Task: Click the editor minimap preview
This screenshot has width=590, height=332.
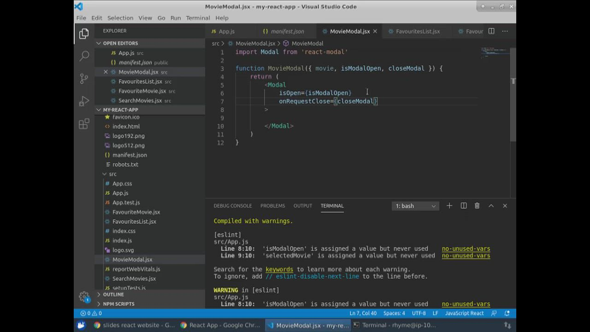Action: tap(495, 52)
